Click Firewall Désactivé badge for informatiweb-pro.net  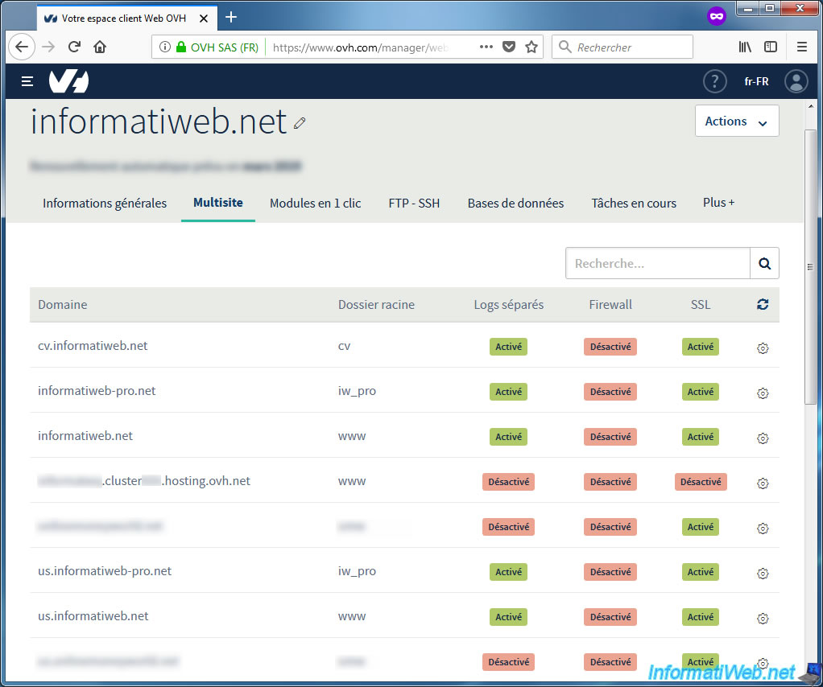pos(610,392)
